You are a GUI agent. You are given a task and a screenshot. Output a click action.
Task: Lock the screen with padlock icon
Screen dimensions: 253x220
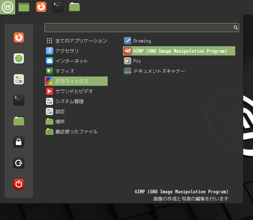(x=19, y=142)
